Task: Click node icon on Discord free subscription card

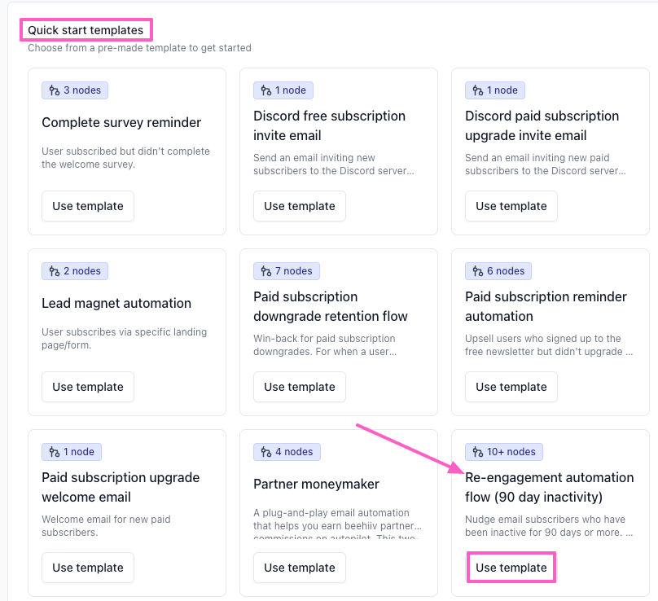Action: pyautogui.click(x=266, y=90)
